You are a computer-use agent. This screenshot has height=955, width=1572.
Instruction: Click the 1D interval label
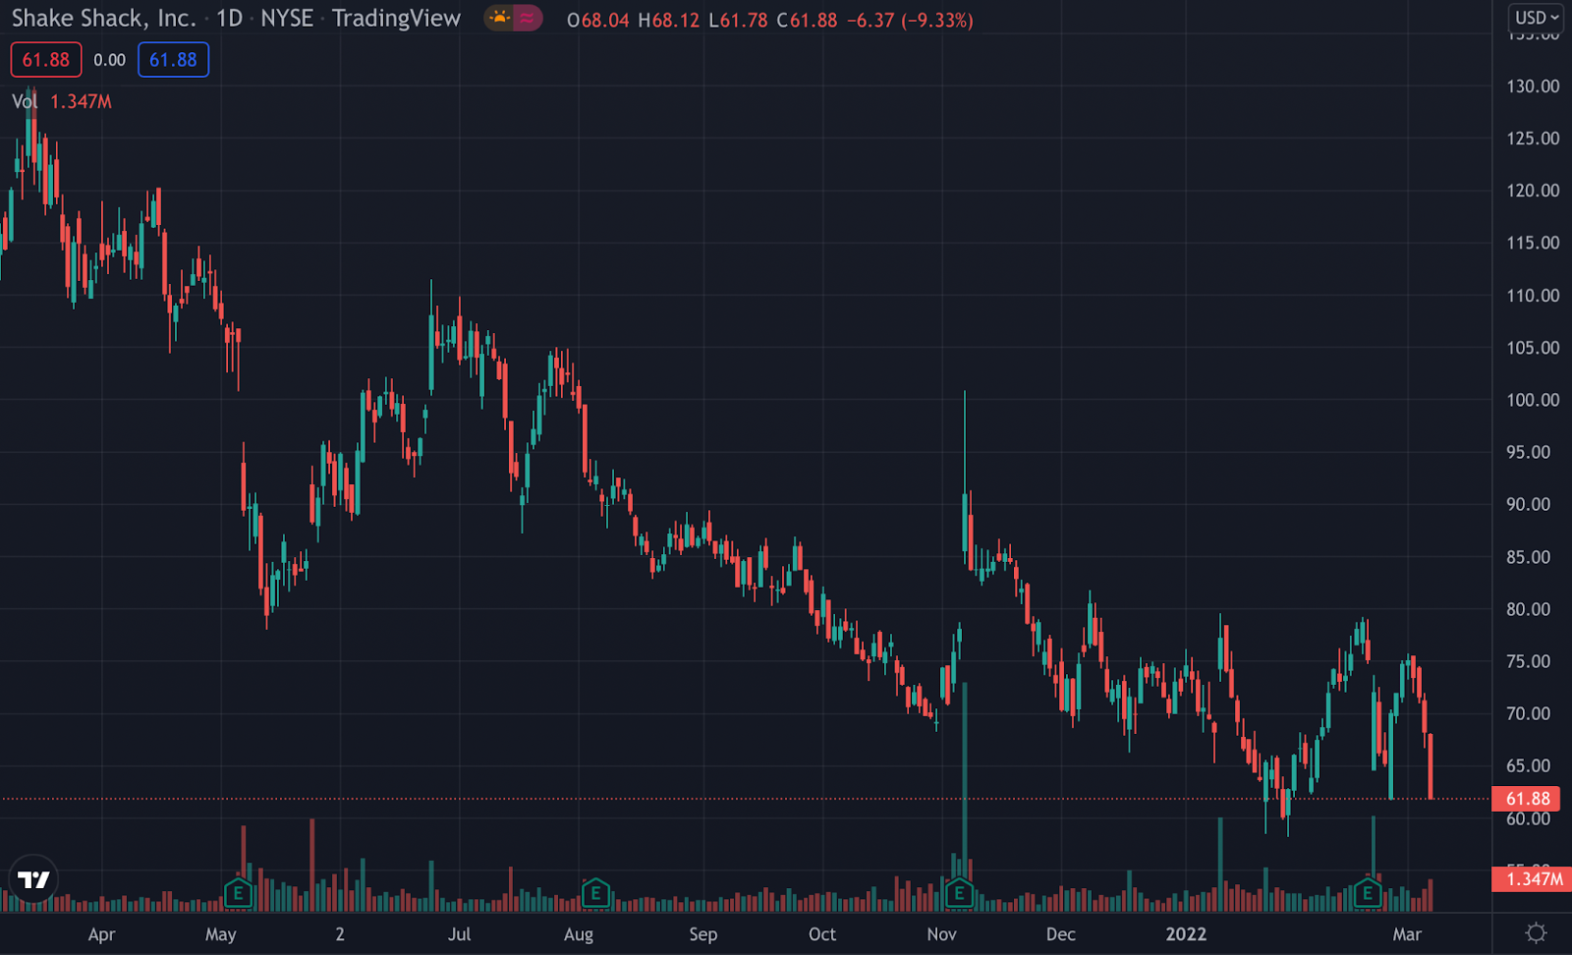click(x=229, y=18)
